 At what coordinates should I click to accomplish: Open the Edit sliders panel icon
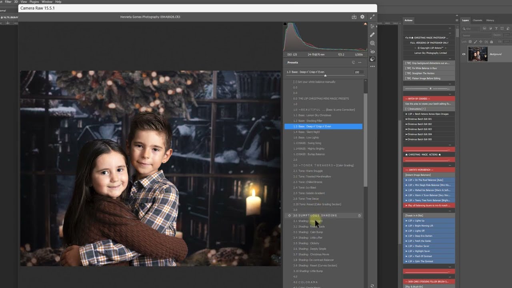coord(372,26)
